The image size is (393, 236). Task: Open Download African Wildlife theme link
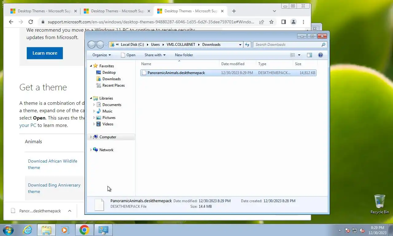coord(53,164)
